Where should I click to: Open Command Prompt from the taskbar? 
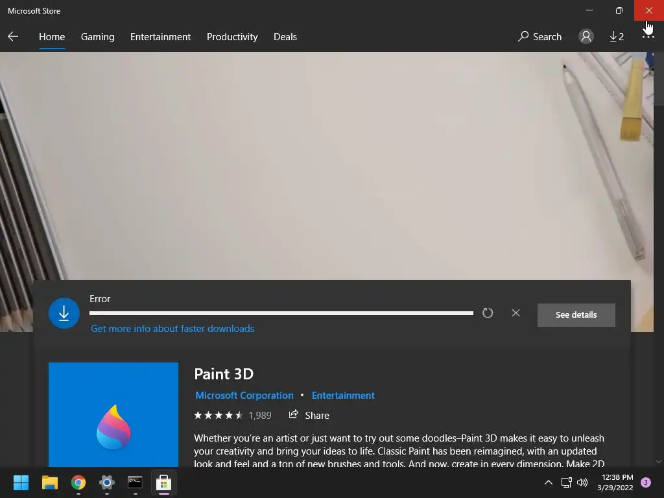click(x=135, y=482)
